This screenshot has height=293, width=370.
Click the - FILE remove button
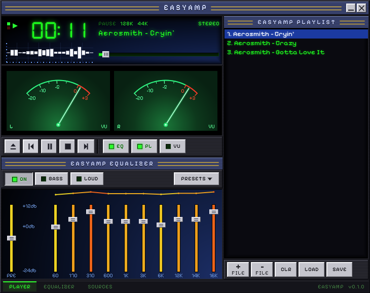point(262,269)
